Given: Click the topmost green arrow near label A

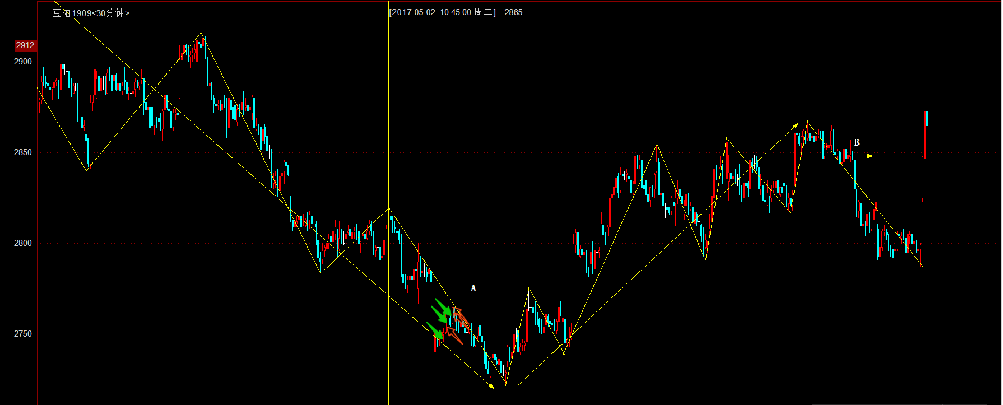Looking at the screenshot, I should [443, 307].
